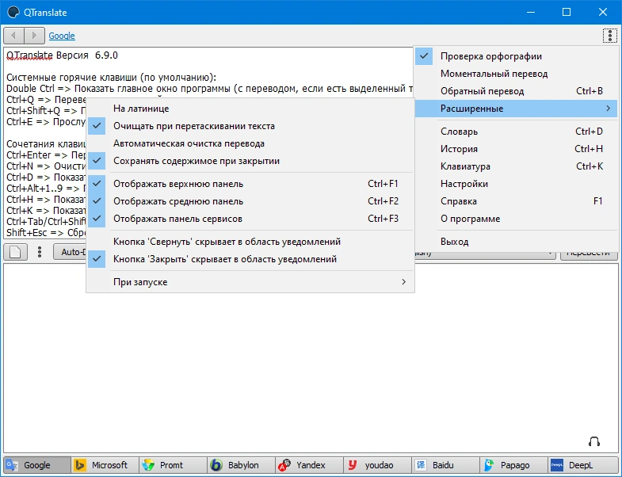
Task: Toggle Обратный перевод option
Action: pos(516,91)
